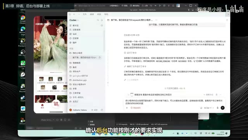Screen dimensions: 248x140
Task: Select the 首页 tab in mini program
Action: tap(42, 106)
